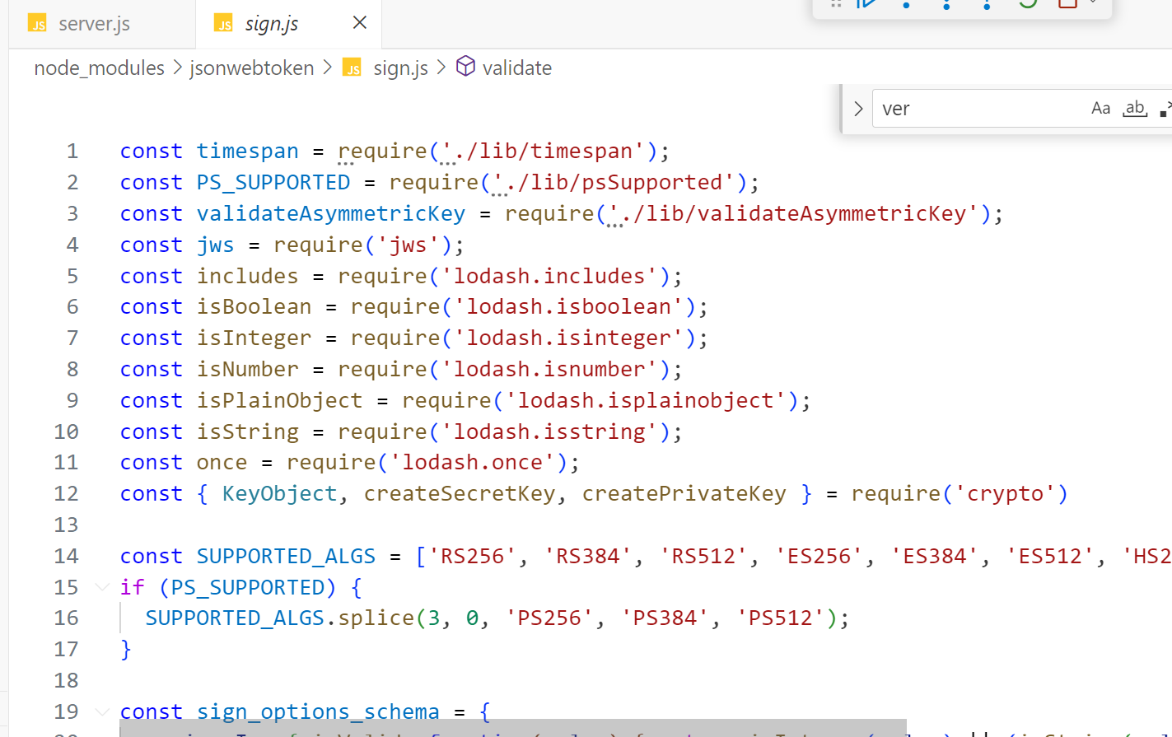Click the 'lodash.isplainobject' string

646,401
